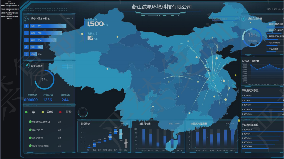The height and width of the screenshot is (159, 284).
Task: Click the circular loading gauge icon above 日活设备
Action: pos(83,112)
